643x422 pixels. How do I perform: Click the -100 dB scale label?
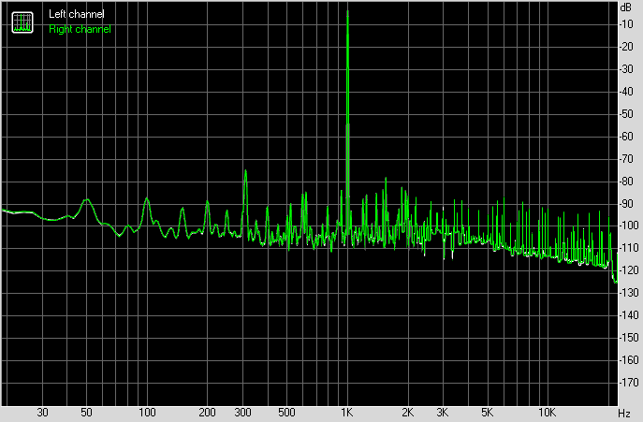pos(629,226)
